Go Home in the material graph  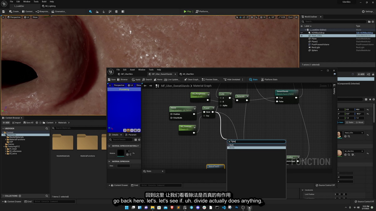click(x=158, y=79)
